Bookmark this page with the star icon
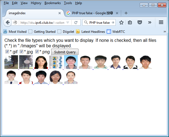 tap(121, 23)
